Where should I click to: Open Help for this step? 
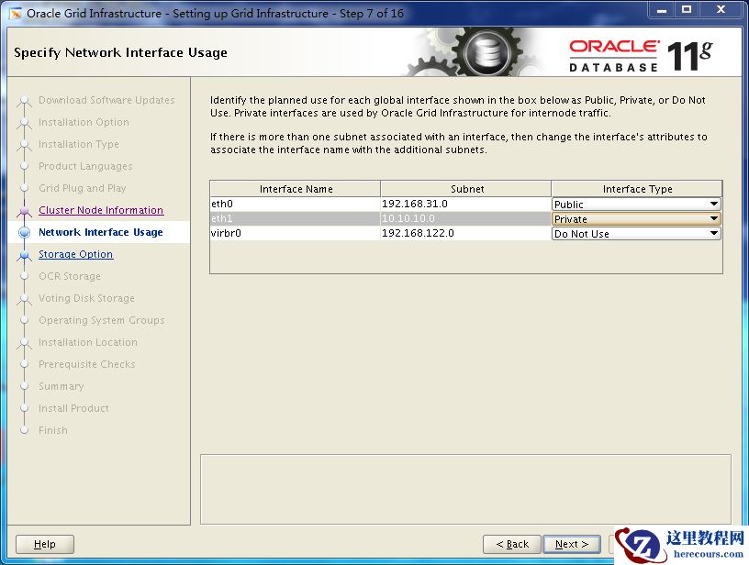click(45, 544)
